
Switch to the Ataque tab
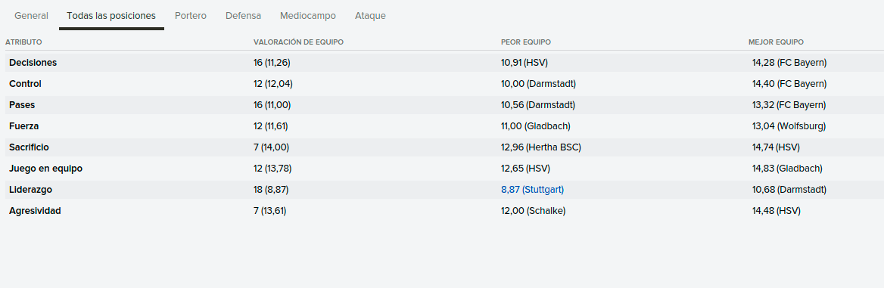(370, 16)
